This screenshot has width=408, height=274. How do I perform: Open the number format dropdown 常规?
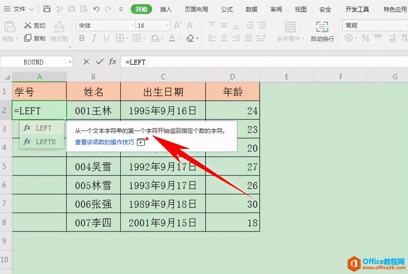pos(375,26)
